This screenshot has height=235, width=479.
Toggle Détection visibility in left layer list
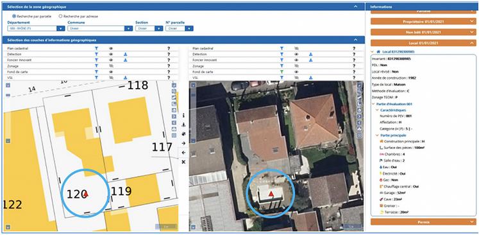[x=111, y=54]
